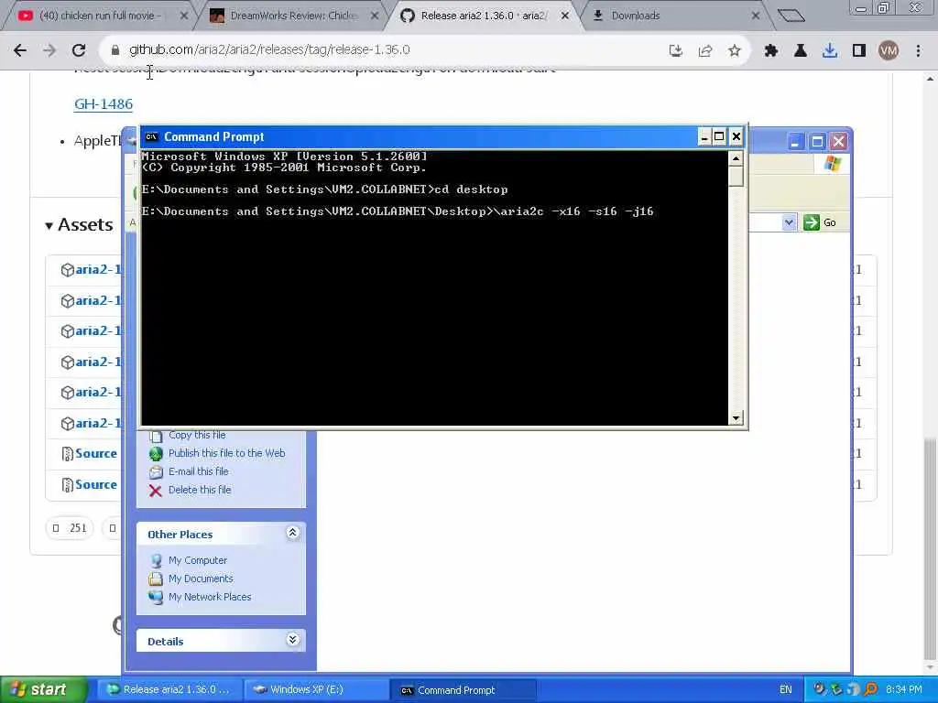
Task: Click Command Prompt scrollbar down arrow
Action: tap(736, 417)
